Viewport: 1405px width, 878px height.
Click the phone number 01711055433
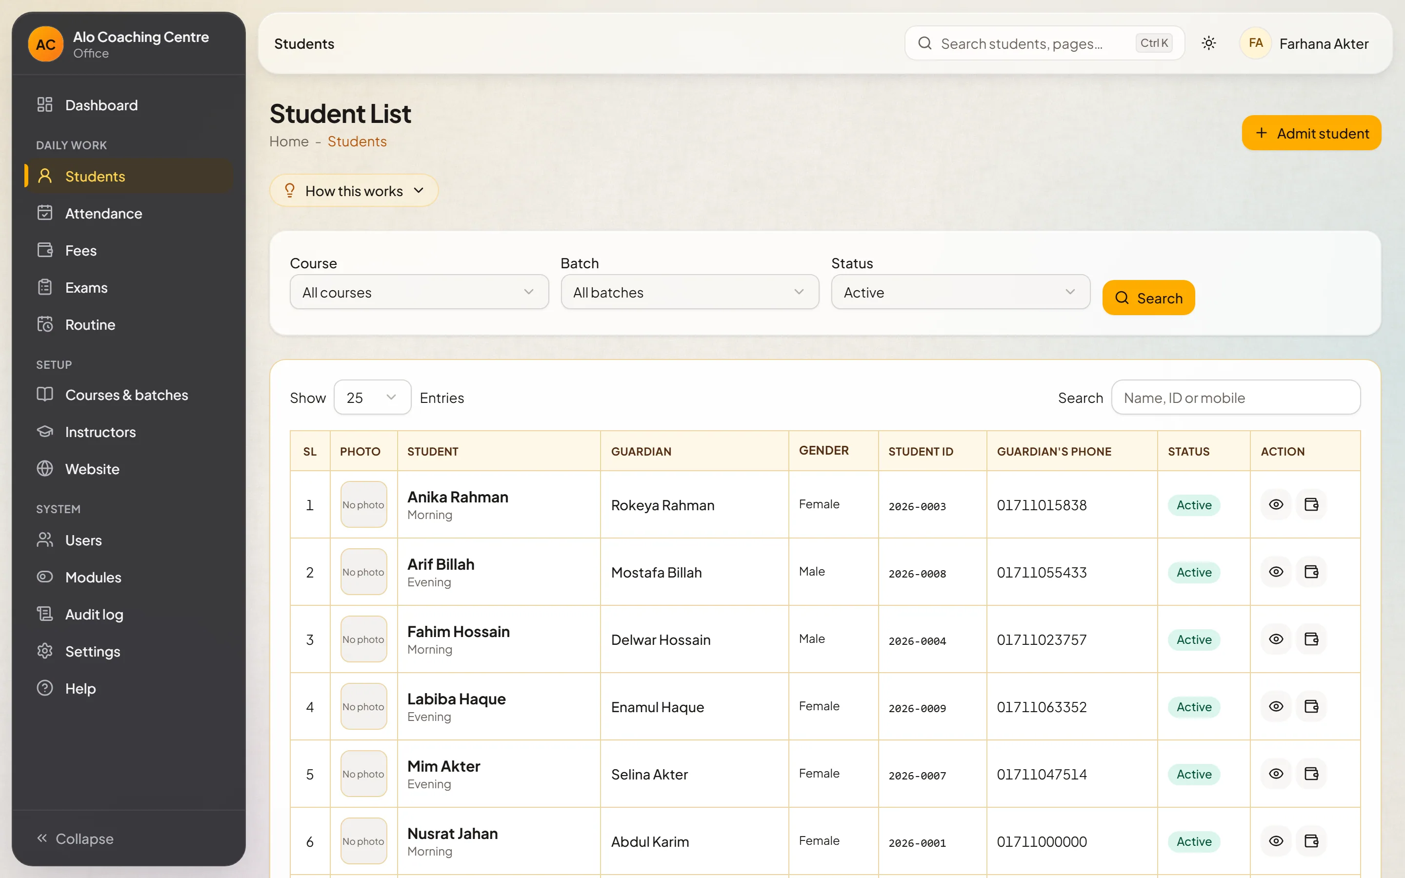point(1042,573)
